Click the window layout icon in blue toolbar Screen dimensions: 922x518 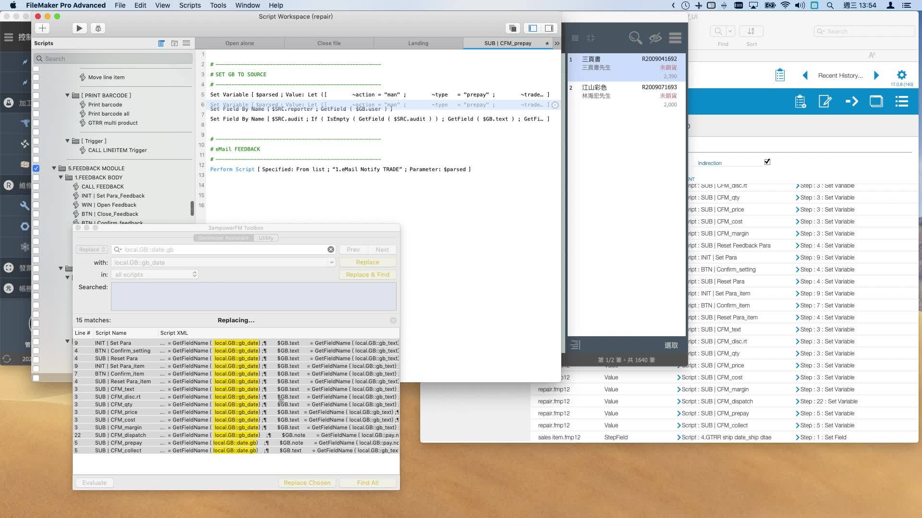click(x=876, y=102)
